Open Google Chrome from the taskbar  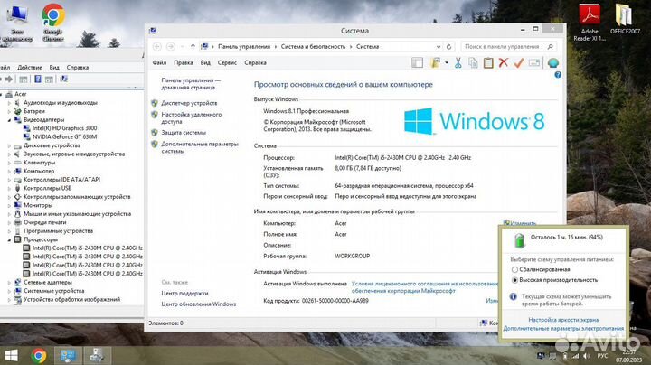(39, 354)
